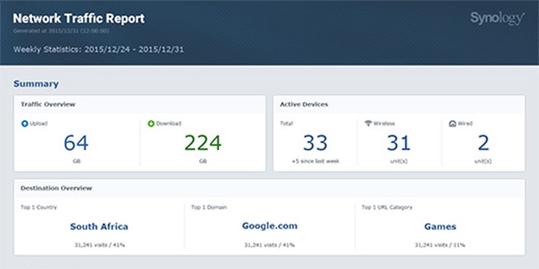Click the download value 224
This screenshot has height=269, width=539.
[x=203, y=143]
